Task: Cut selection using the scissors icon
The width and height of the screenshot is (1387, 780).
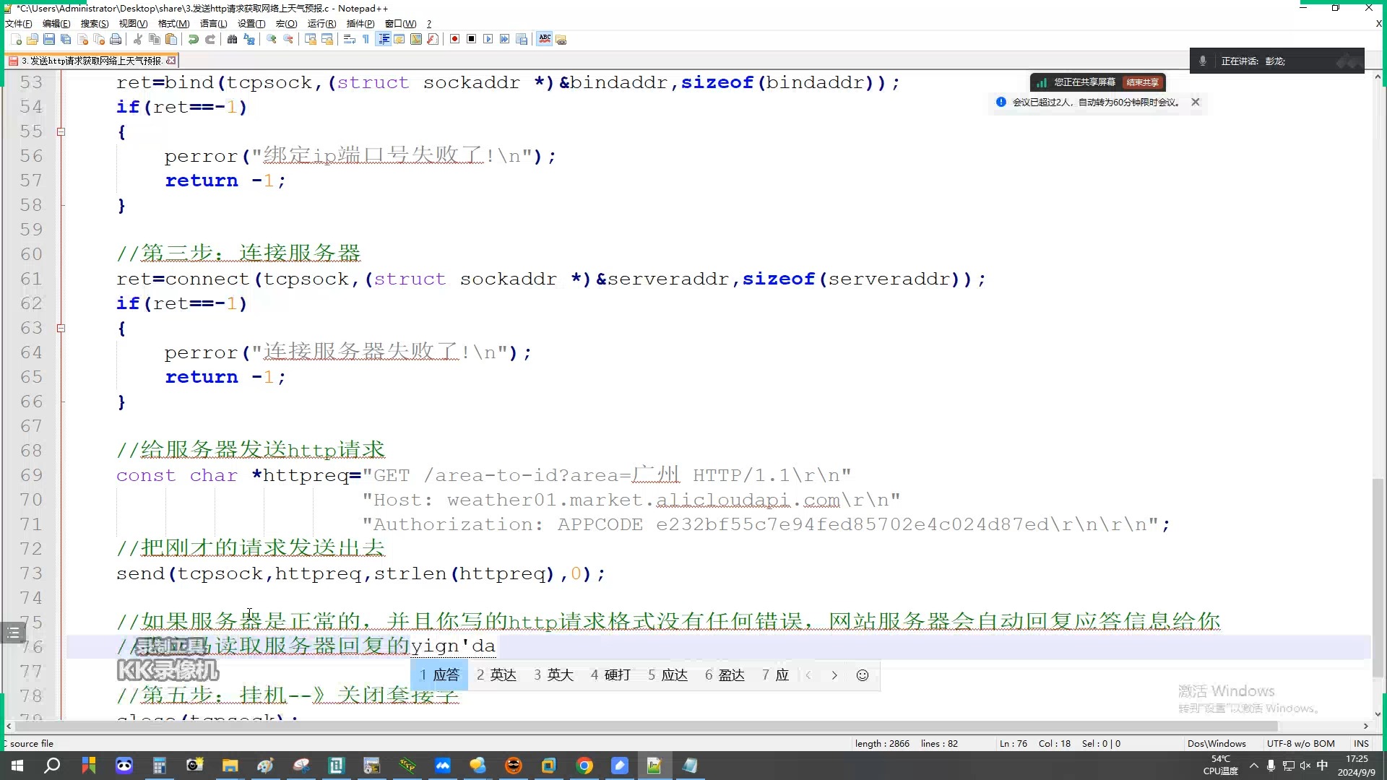Action: click(x=137, y=39)
